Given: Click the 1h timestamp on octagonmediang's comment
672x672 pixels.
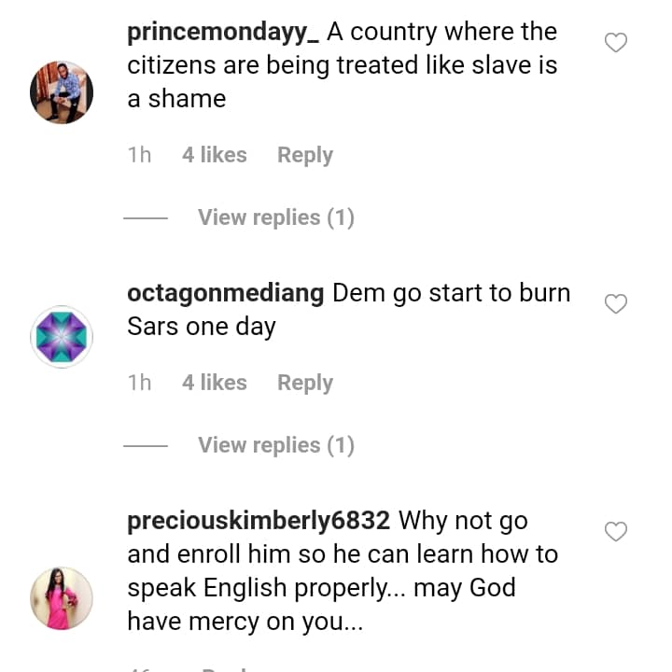Looking at the screenshot, I should coord(139,383).
